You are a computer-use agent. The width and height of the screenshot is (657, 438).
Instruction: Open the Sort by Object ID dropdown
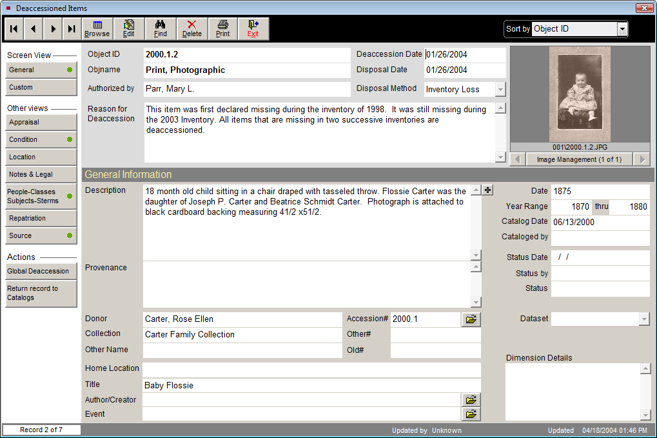[x=621, y=28]
